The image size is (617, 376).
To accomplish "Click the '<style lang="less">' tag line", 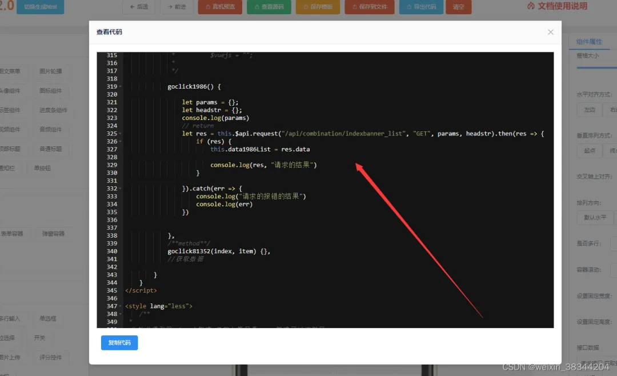I will pyautogui.click(x=159, y=306).
